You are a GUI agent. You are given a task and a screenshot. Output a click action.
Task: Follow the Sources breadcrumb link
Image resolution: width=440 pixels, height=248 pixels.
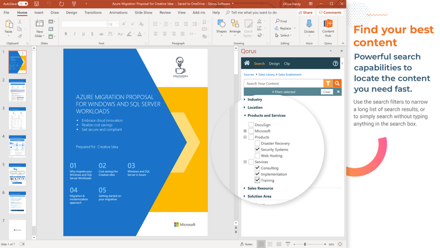click(248, 74)
